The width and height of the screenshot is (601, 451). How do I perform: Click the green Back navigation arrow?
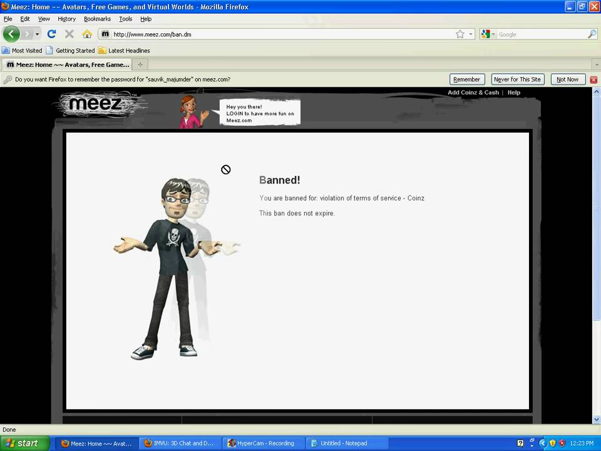click(11, 34)
